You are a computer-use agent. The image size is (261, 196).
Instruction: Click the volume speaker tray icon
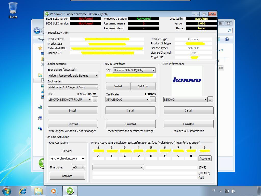[x=233, y=191]
